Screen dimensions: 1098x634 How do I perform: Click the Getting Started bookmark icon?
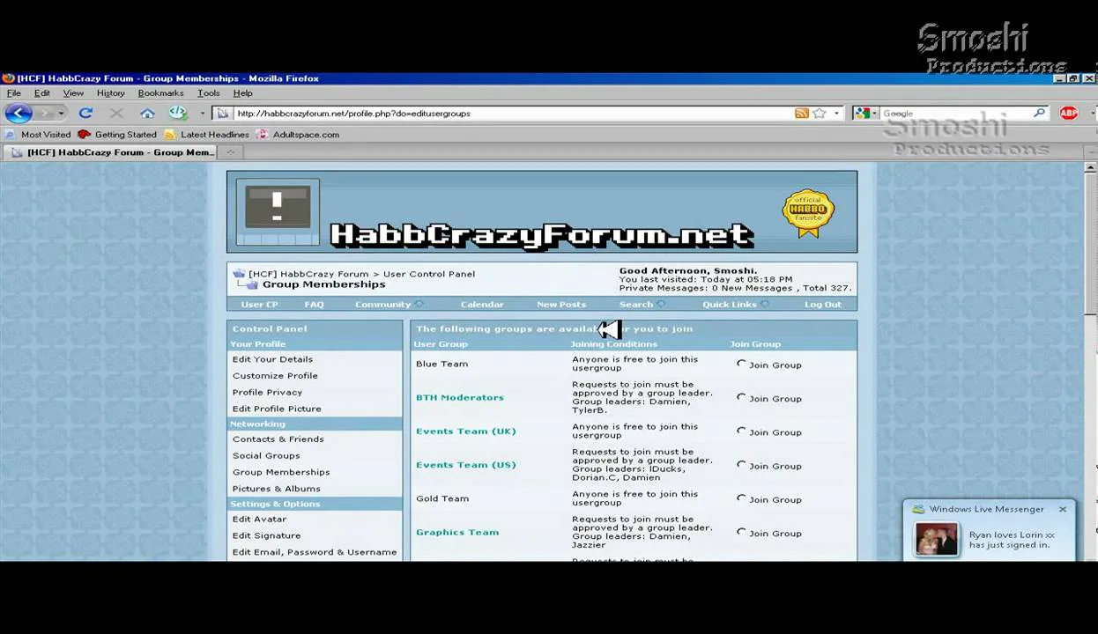click(85, 135)
